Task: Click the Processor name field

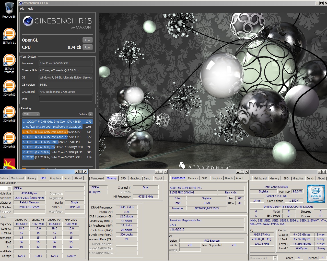Action: coord(66,63)
